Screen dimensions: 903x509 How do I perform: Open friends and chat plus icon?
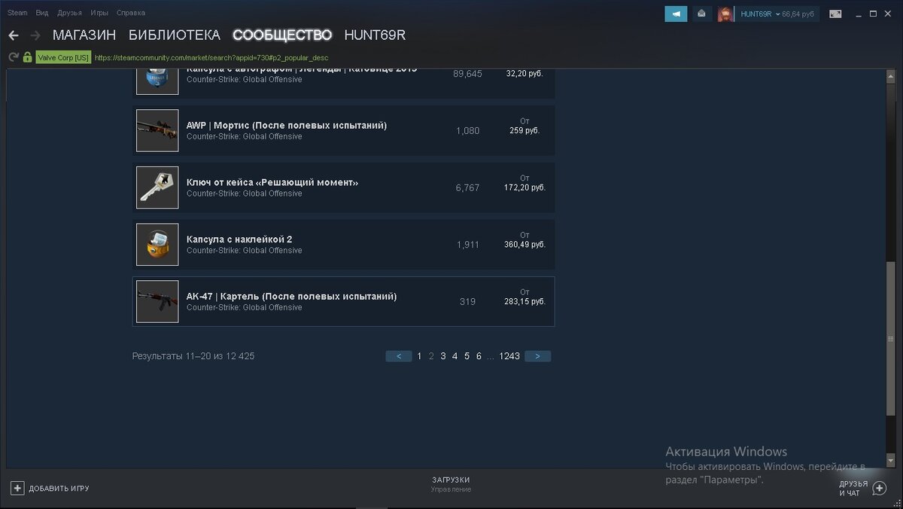(879, 488)
